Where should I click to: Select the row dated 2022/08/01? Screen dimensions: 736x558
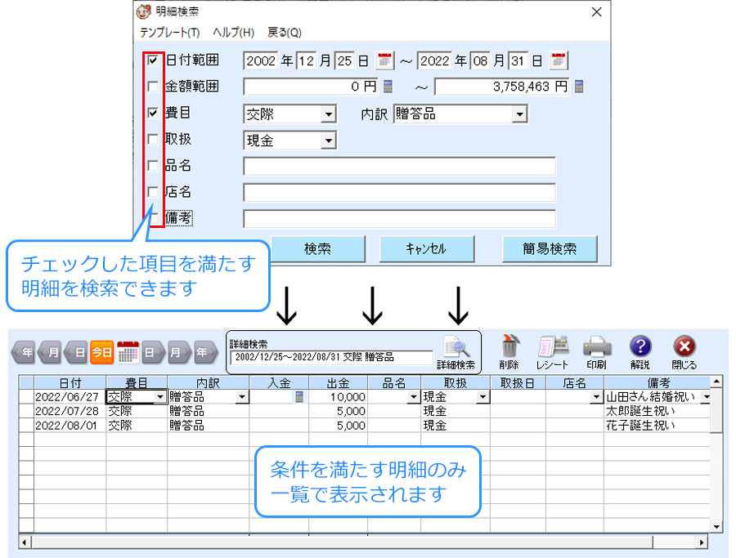(364, 426)
